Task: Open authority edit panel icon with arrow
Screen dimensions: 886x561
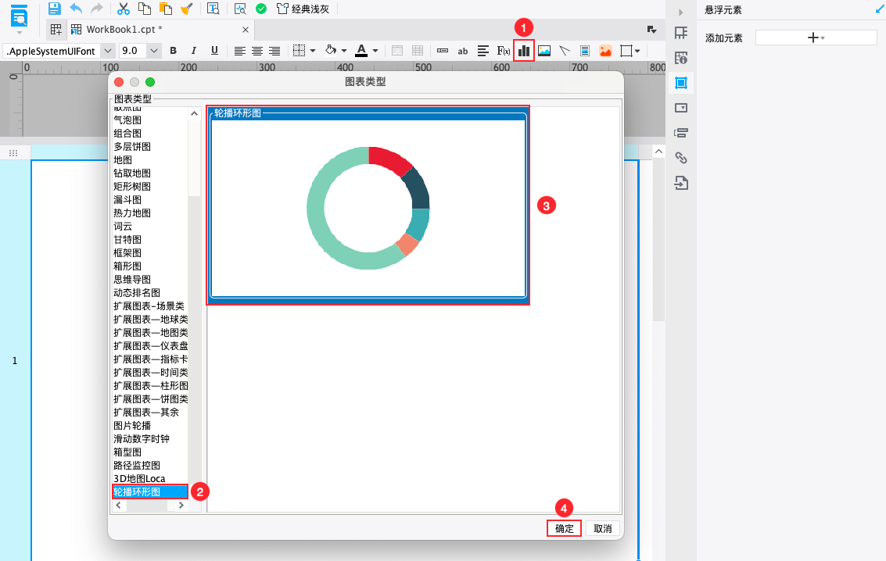Action: point(681,183)
